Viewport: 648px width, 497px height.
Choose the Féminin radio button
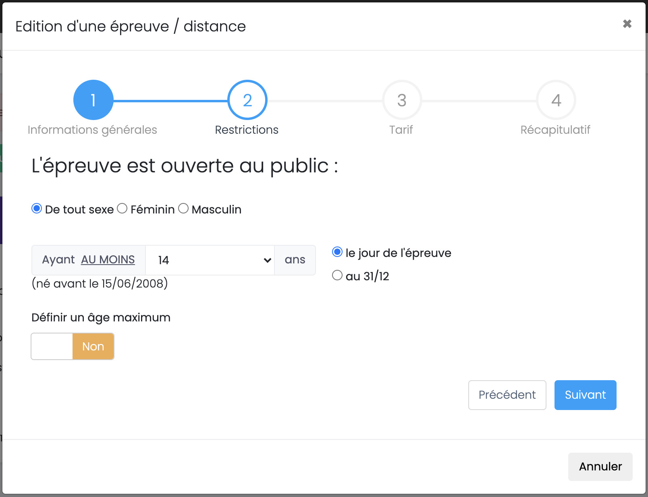(122, 209)
